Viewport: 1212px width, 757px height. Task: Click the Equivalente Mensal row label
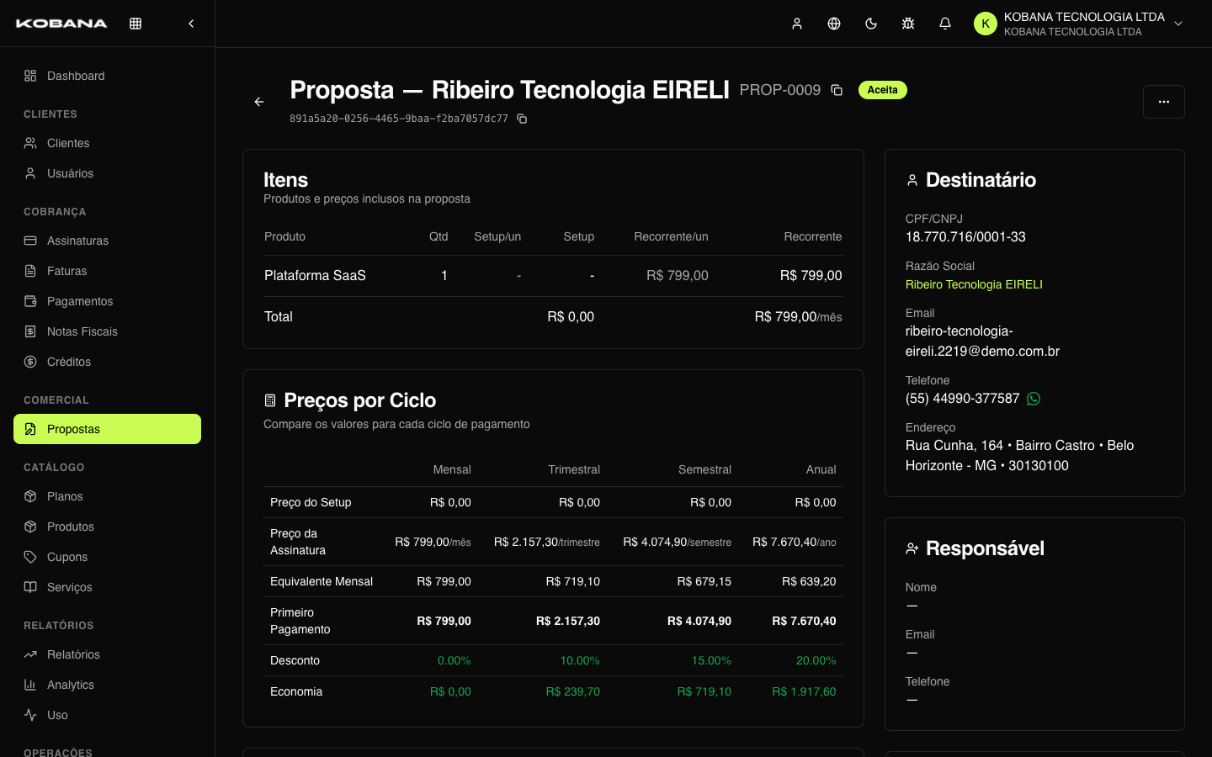[322, 581]
